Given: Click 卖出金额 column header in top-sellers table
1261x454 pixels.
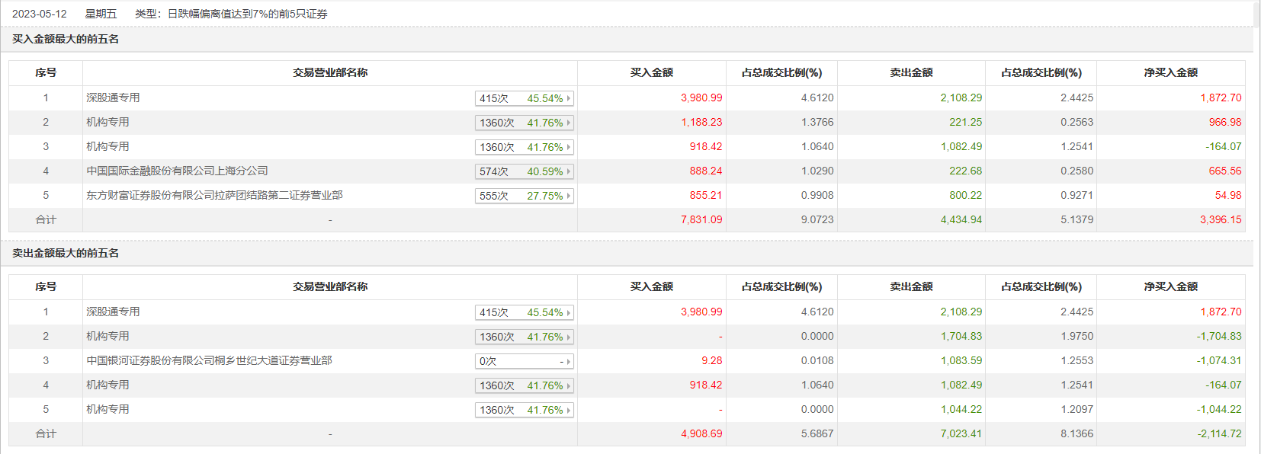Looking at the screenshot, I should (x=911, y=286).
